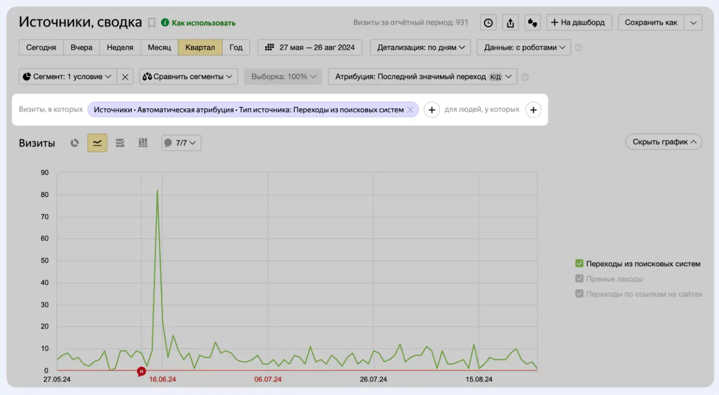Open the 'Сегмент: 1 условие' dropdown
The image size is (719, 395).
[68, 76]
